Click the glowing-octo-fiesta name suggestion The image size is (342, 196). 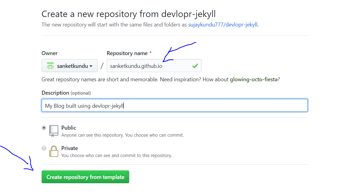click(x=254, y=79)
